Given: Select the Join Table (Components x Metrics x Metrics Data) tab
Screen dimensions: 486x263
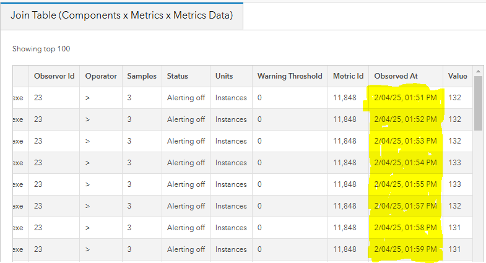Looking at the screenshot, I should [121, 15].
